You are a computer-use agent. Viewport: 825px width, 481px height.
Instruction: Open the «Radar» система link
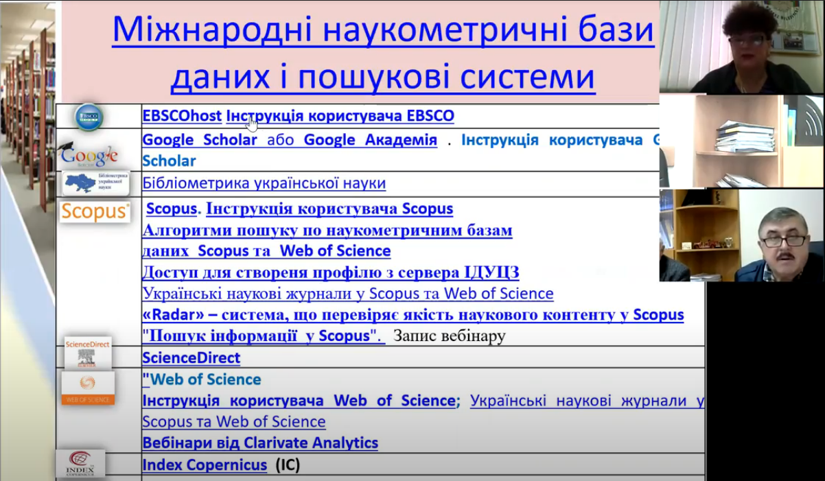(x=412, y=315)
